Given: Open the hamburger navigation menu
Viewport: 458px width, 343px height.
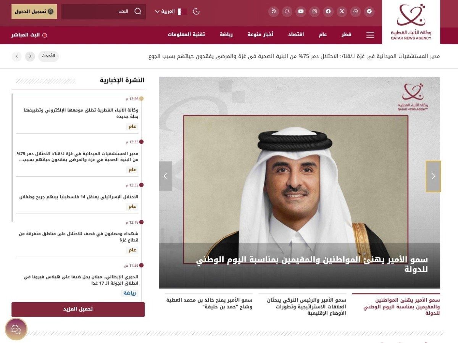Looking at the screenshot, I should coord(370,35).
